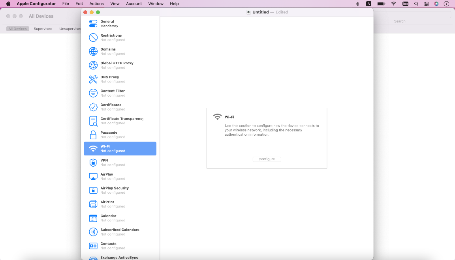Screen dimensions: 455x260
Task: Open DNS Proxy via the tools icon
Action: coord(93,79)
